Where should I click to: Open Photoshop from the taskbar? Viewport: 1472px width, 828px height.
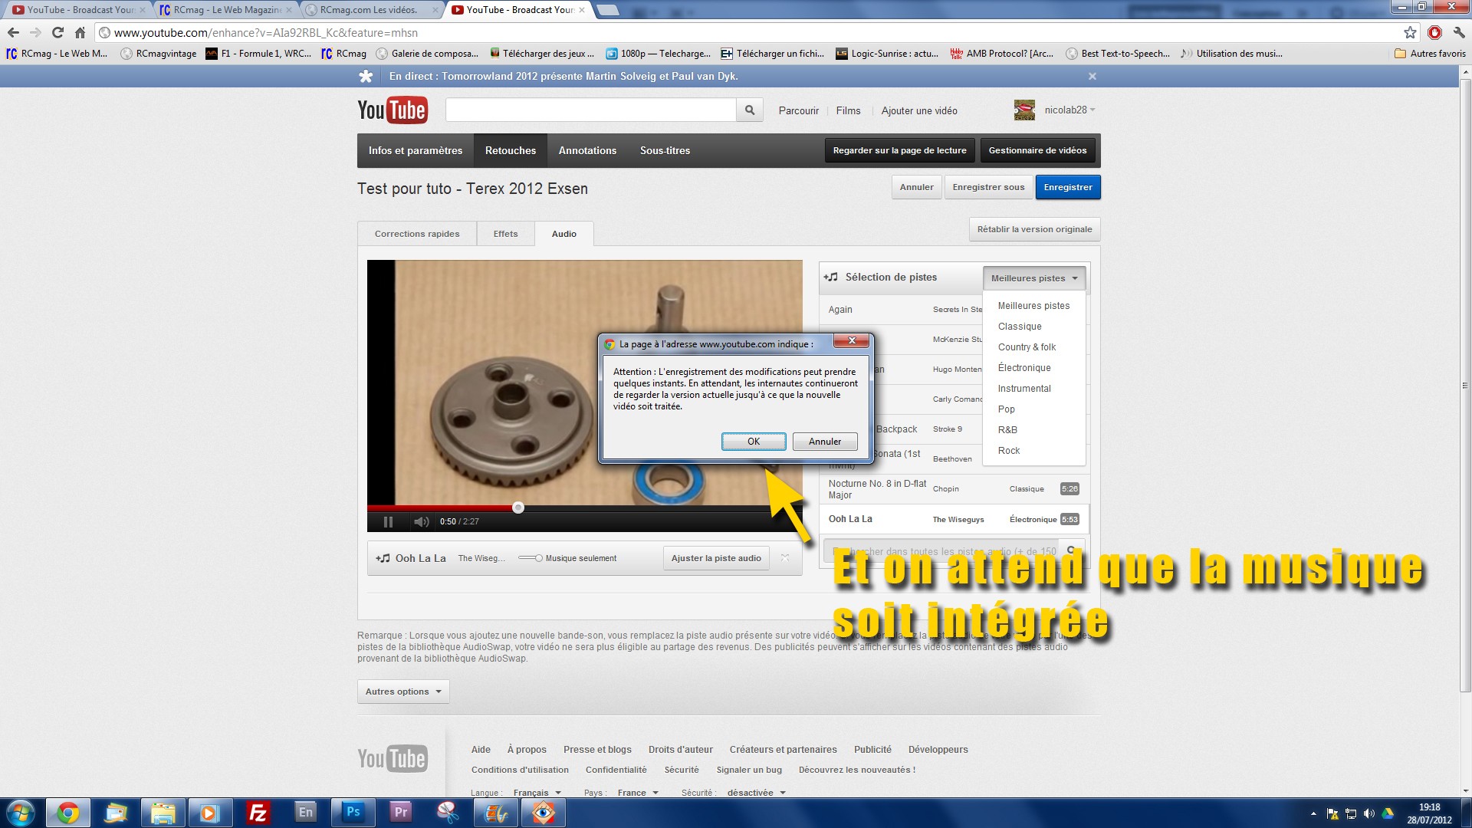353,812
